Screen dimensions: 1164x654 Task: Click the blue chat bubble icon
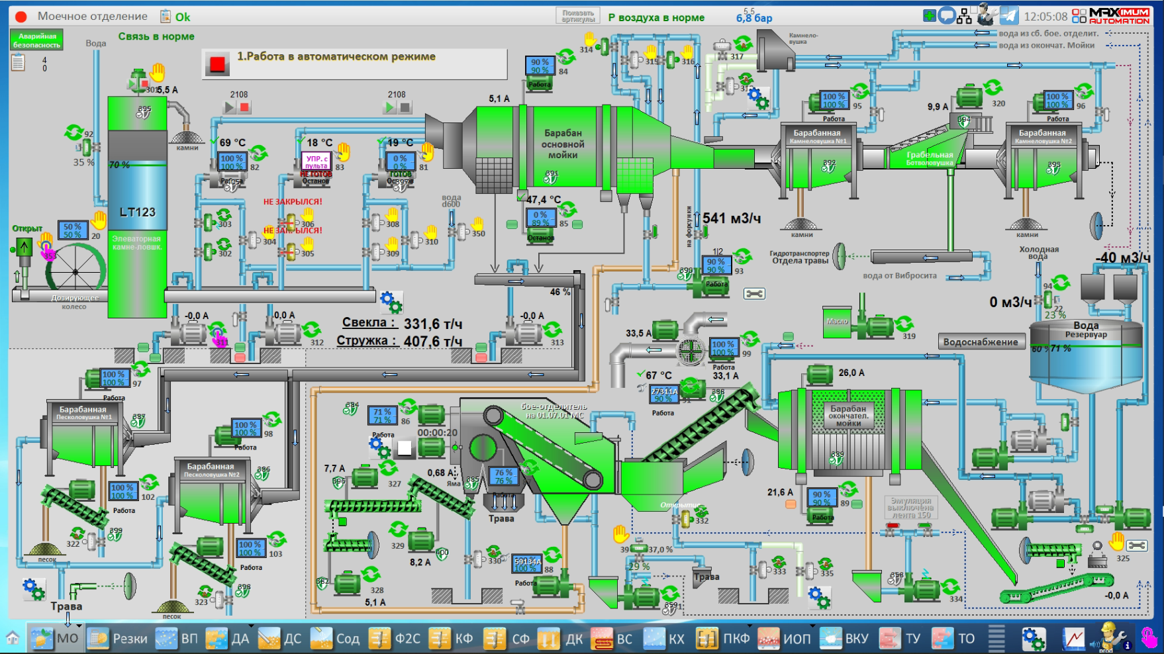click(x=947, y=16)
